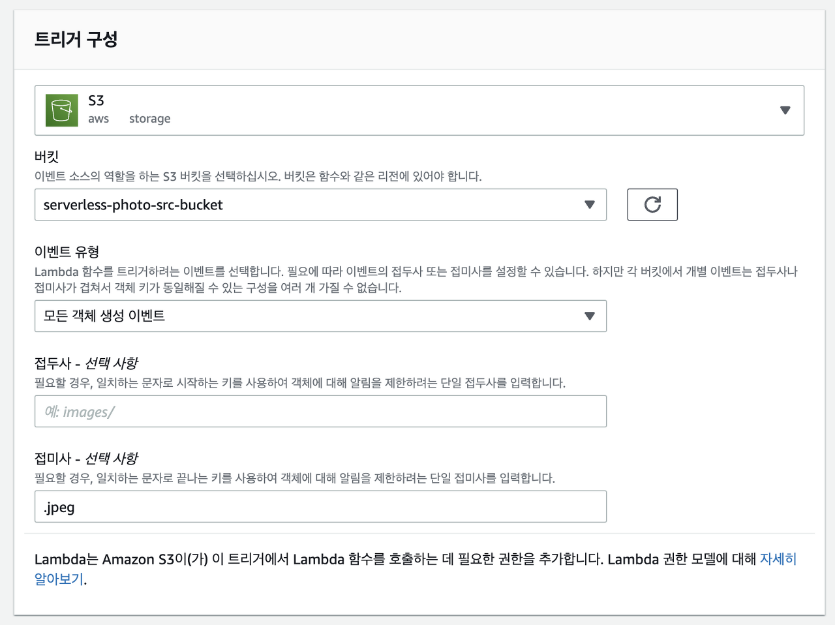
Task: Click the green S3 bucket icon
Action: click(61, 110)
